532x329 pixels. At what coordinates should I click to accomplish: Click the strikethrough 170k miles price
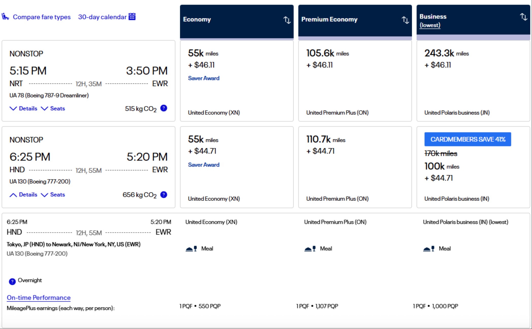coord(441,154)
